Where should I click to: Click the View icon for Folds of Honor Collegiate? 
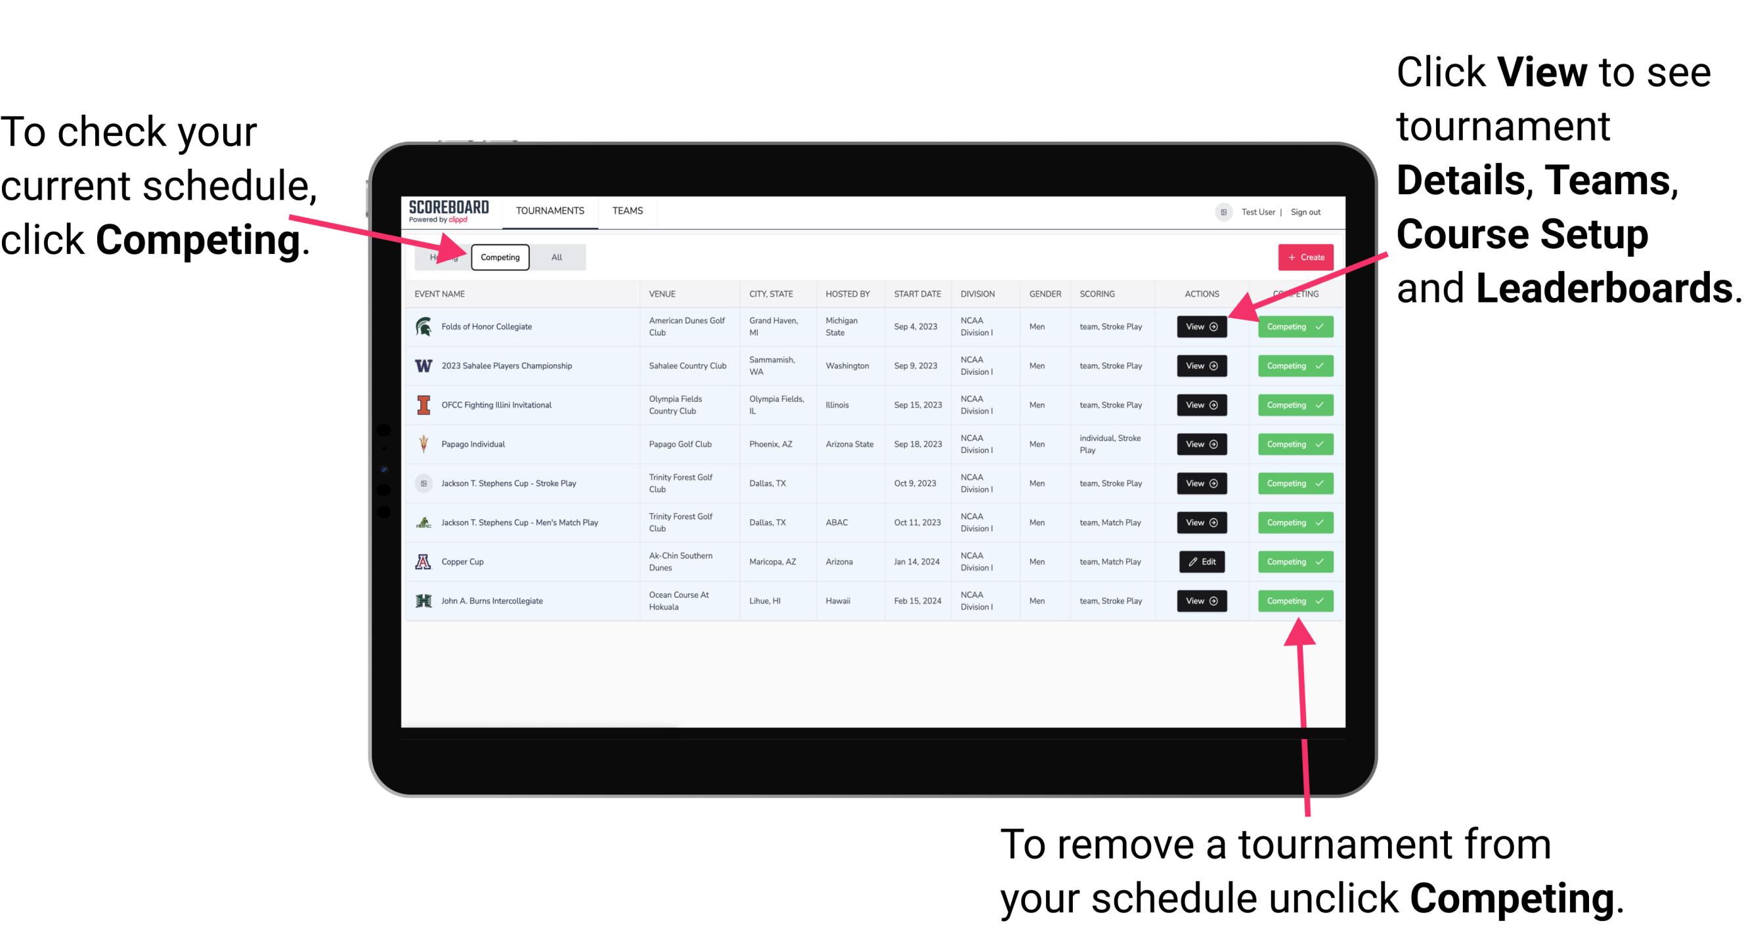click(x=1200, y=327)
